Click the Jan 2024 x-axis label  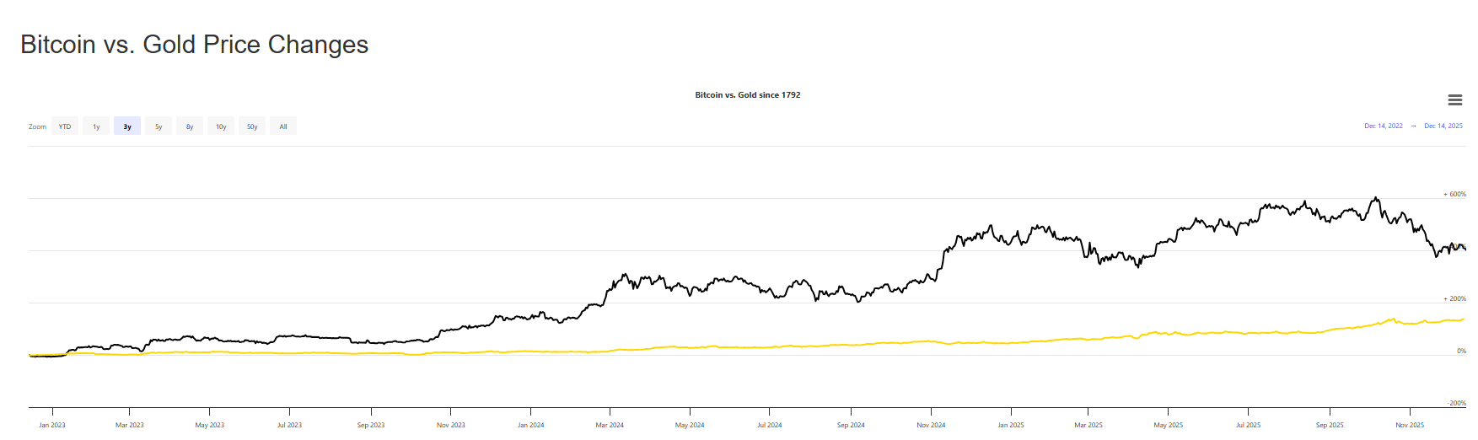click(530, 425)
